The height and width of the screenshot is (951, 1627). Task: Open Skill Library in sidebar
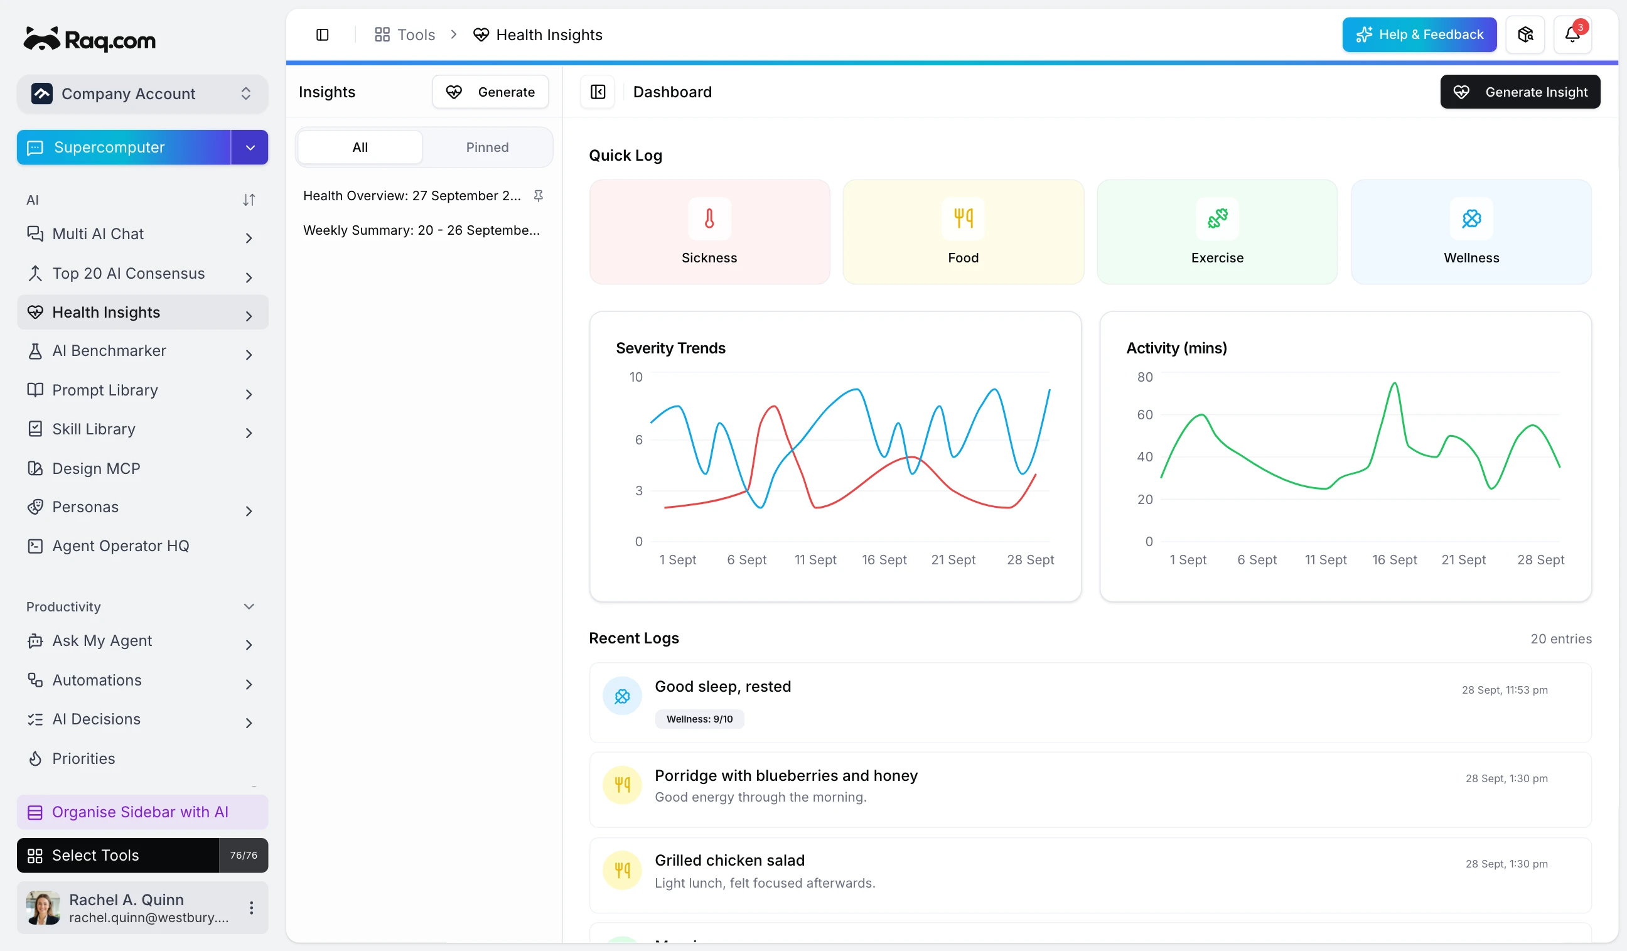(142, 429)
